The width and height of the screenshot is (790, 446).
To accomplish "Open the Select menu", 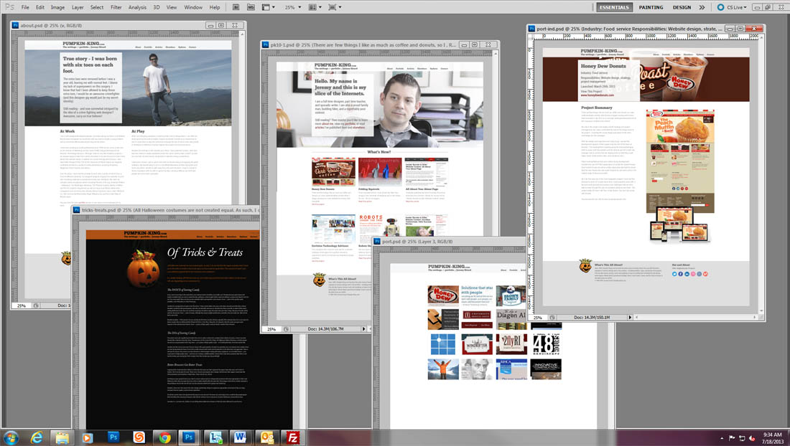I will click(97, 7).
